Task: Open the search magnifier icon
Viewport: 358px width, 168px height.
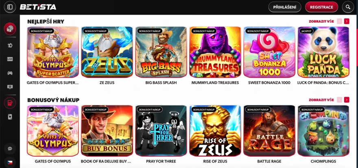Action: 348,7
